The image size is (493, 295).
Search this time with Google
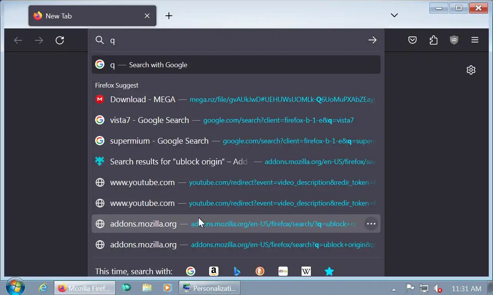(190, 271)
